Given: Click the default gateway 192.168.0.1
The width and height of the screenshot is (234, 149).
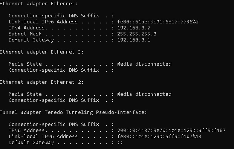Looking at the screenshot, I should [x=134, y=40].
